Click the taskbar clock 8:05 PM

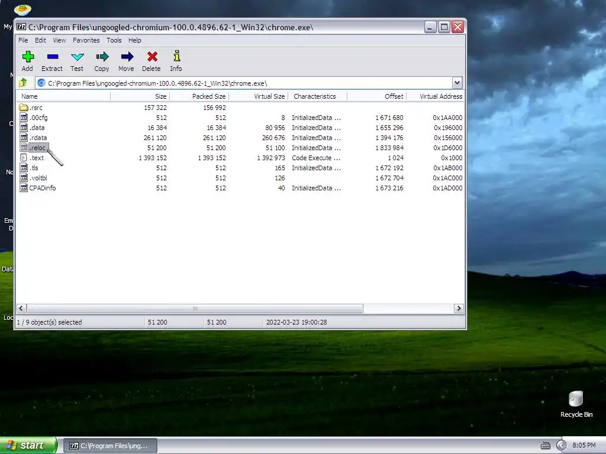pyautogui.click(x=584, y=446)
